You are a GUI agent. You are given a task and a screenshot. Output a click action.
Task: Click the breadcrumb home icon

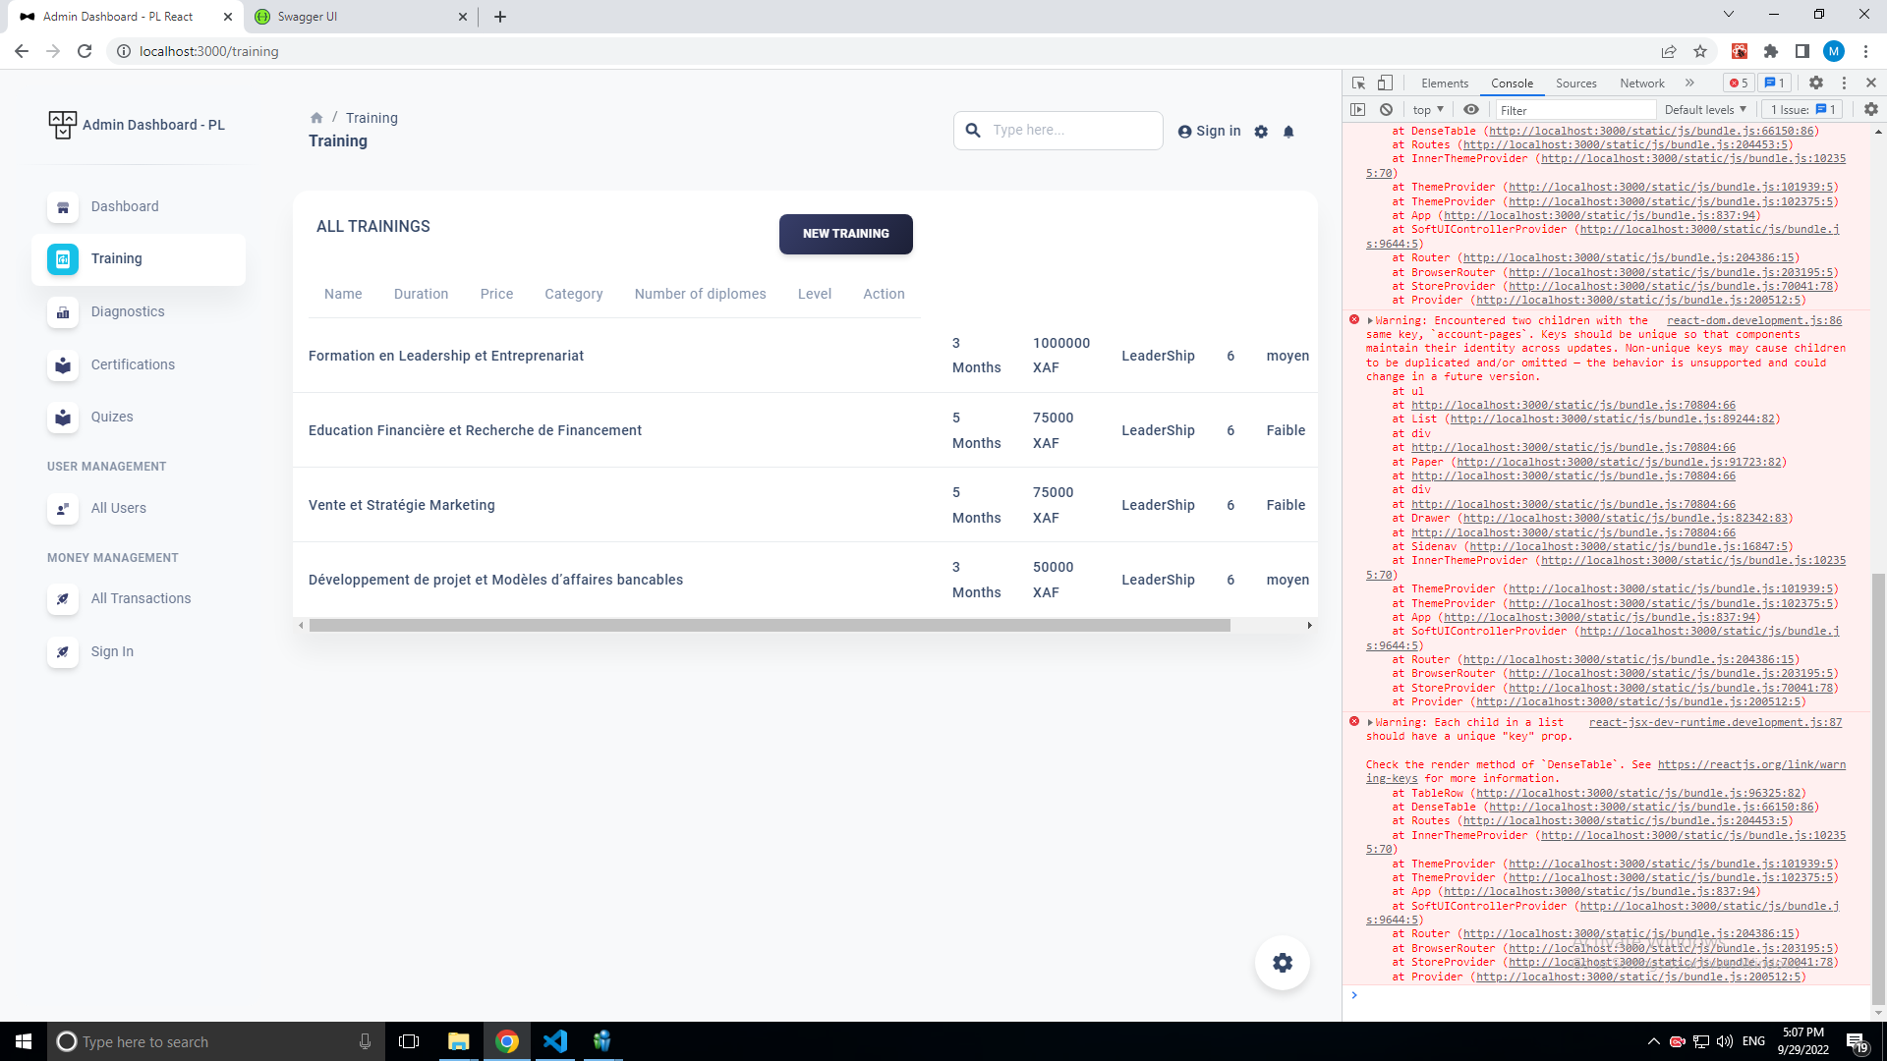click(316, 118)
